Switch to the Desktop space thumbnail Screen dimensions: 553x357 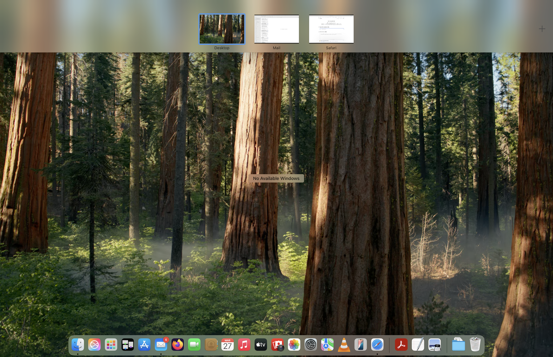[222, 29]
